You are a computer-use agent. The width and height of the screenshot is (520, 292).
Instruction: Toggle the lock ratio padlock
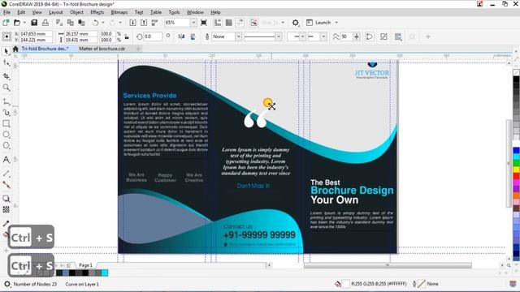pyautogui.click(x=127, y=36)
